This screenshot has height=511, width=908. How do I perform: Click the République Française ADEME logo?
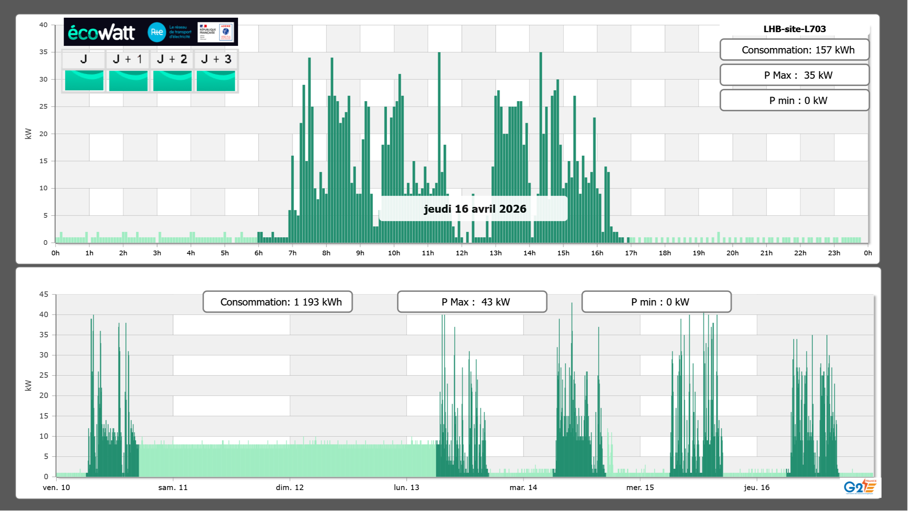pos(216,32)
